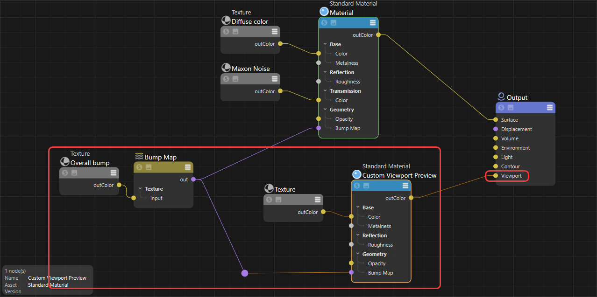Toggle preview image on the Material node

click(334, 22)
